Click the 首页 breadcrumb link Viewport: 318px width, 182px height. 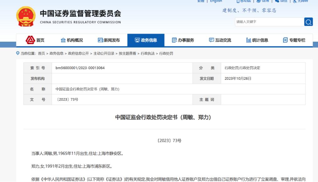pos(41,54)
